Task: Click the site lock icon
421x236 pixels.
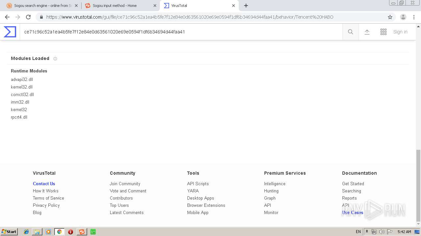Action: [x=41, y=17]
